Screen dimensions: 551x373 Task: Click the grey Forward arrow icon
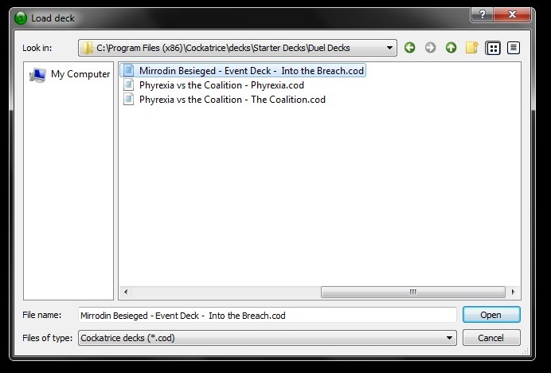click(x=430, y=48)
